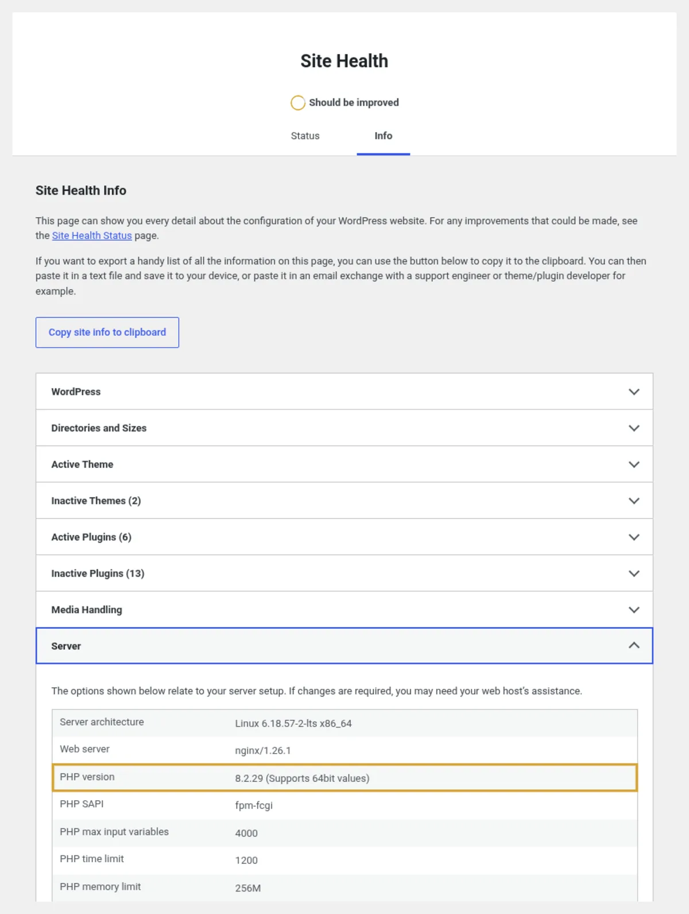Switch to the Status tab

[305, 136]
